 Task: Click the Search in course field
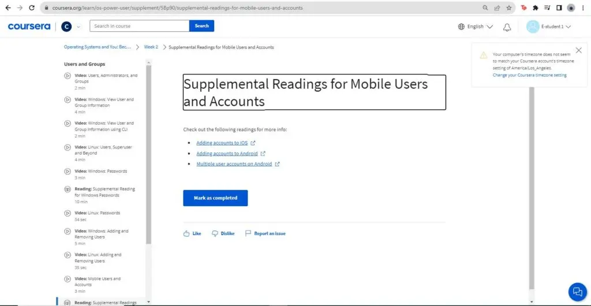click(x=140, y=26)
